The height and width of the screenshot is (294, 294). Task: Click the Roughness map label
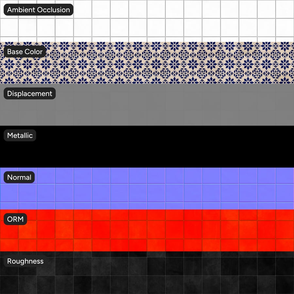click(x=25, y=261)
